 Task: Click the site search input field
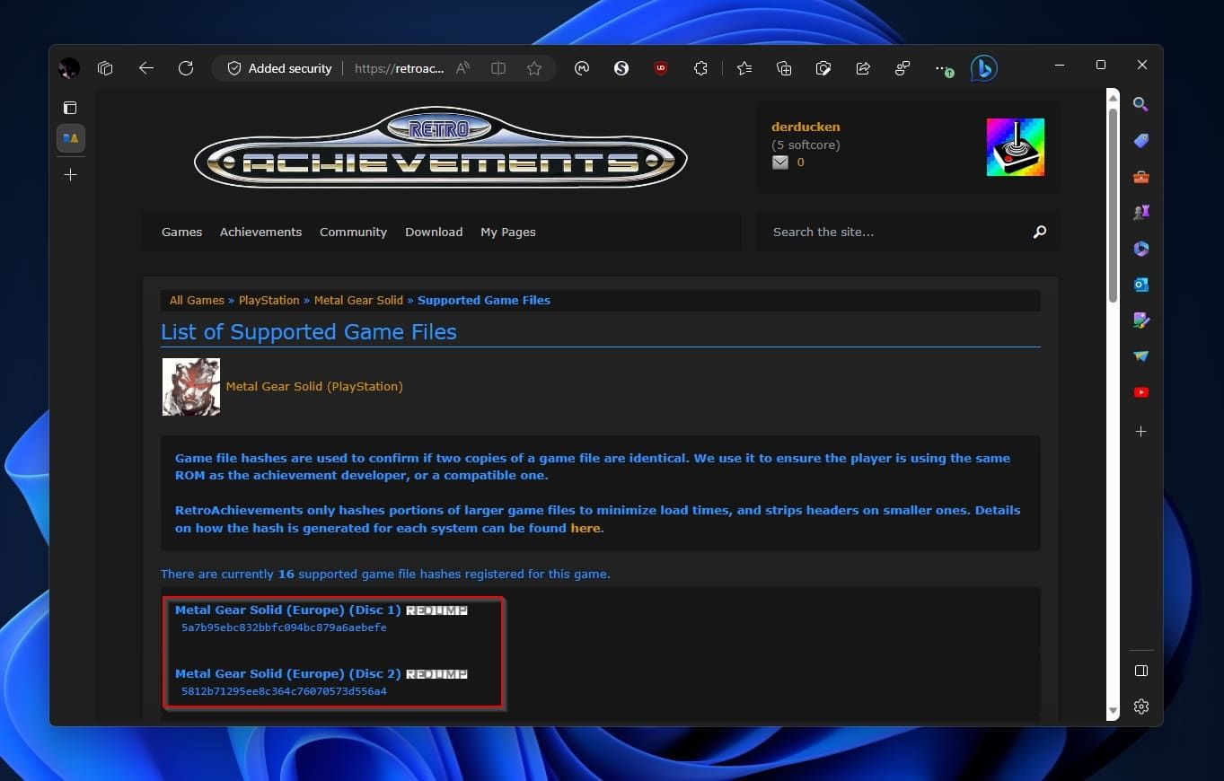[889, 232]
